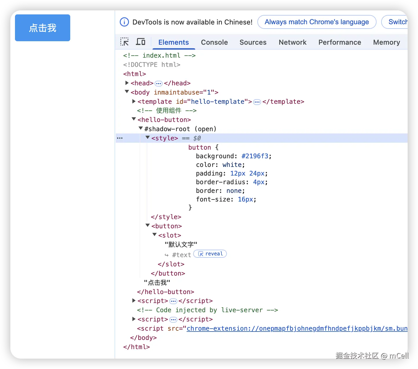Click the button selector in style text
Screen dimensions: 418x369
[x=200, y=148]
